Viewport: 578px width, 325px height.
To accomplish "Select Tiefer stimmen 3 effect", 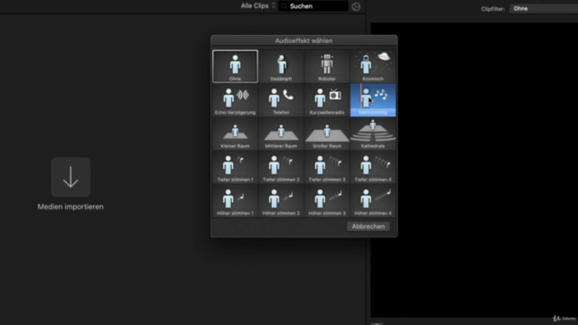I will (327, 167).
